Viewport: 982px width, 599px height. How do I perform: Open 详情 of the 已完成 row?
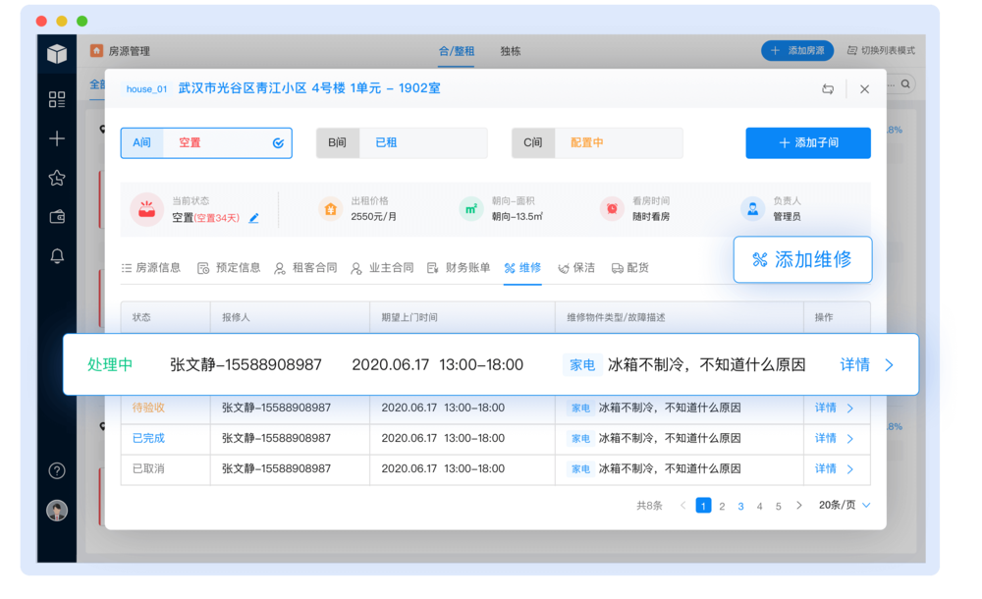click(x=826, y=439)
